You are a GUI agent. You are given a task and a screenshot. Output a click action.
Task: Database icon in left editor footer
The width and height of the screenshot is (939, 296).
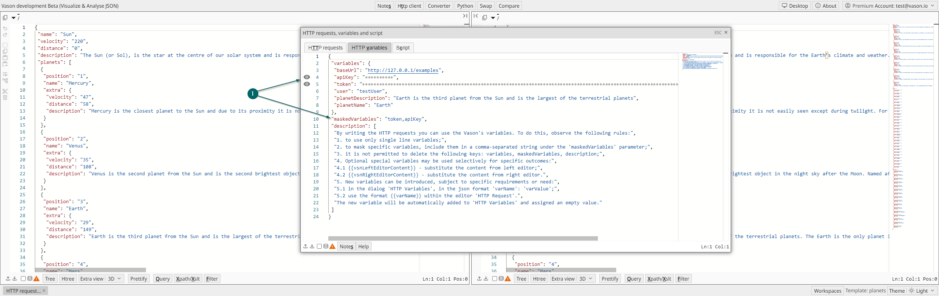point(30,278)
